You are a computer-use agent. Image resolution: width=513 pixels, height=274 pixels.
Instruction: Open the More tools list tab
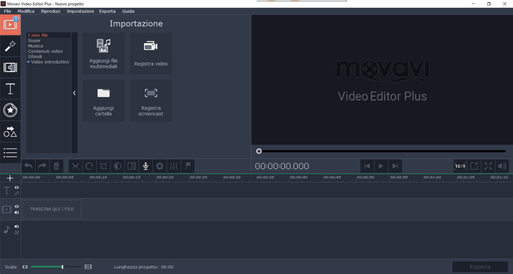10,152
